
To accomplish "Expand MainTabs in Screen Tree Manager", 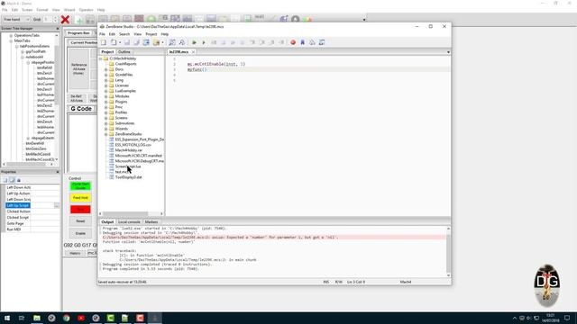I will (11, 40).
